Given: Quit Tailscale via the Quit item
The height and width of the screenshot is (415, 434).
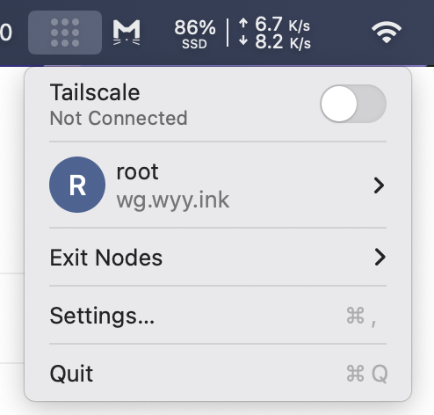Looking at the screenshot, I should click(x=218, y=374).
